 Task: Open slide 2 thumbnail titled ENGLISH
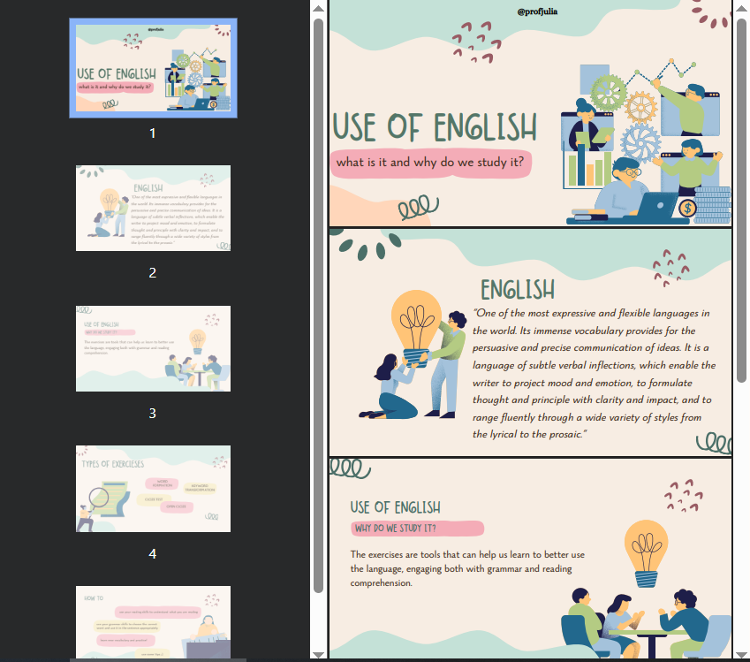(x=153, y=209)
